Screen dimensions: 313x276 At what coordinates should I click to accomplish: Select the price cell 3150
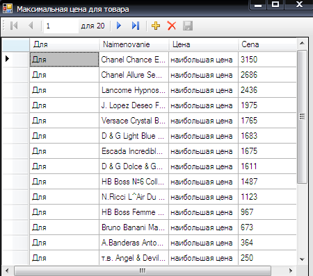click(x=267, y=60)
